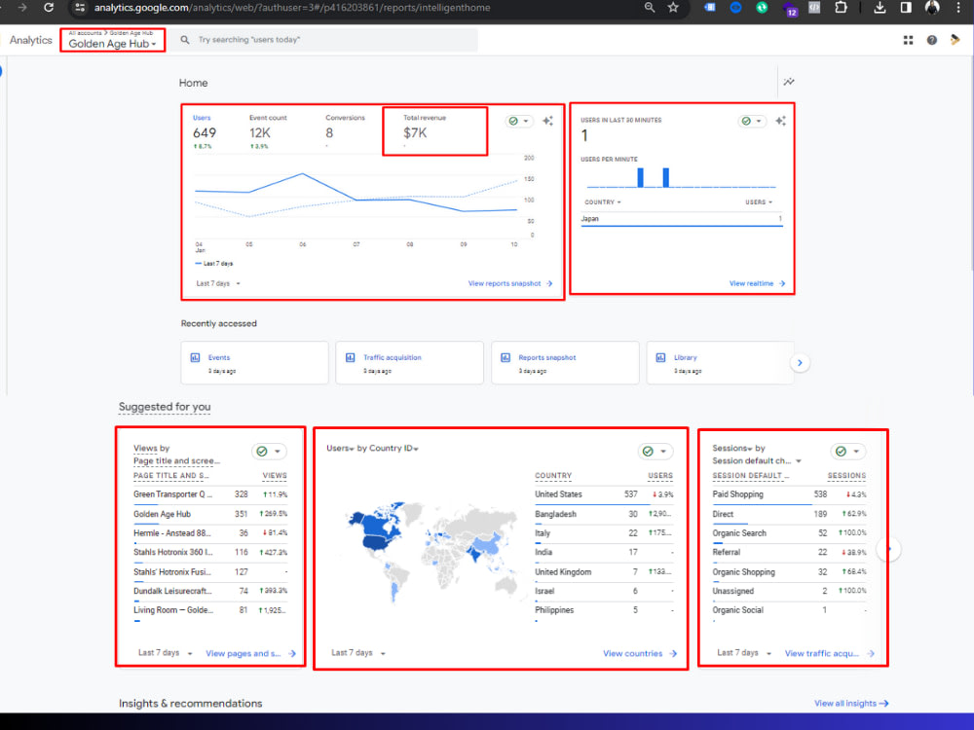Show next recently accessed cards arrow
974x730 pixels.
tap(800, 362)
